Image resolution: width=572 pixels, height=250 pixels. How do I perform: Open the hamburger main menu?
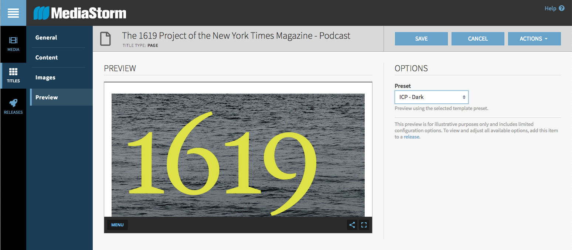click(13, 13)
